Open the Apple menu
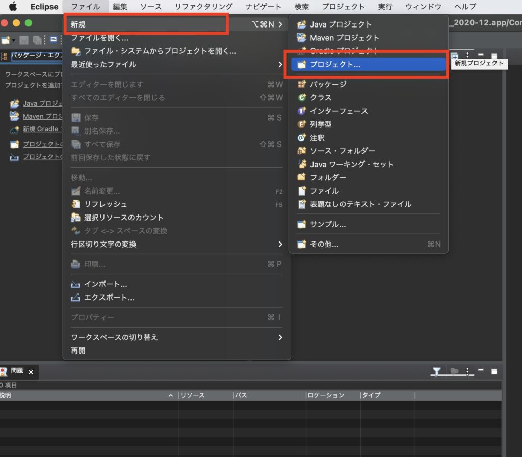The image size is (522, 457). (13, 6)
